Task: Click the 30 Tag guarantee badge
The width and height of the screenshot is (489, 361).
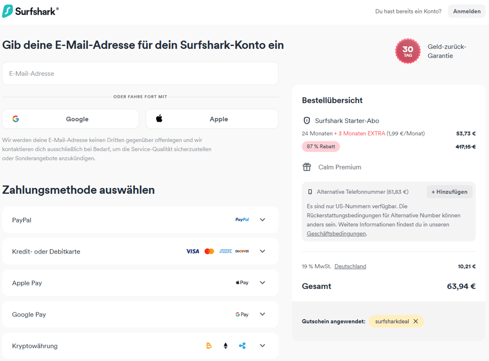Action: (x=408, y=51)
